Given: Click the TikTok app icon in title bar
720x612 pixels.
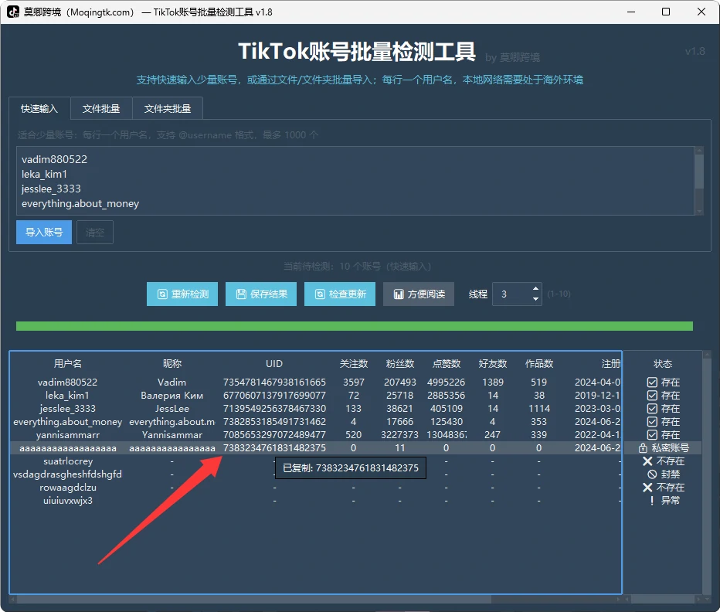Looking at the screenshot, I should [13, 12].
